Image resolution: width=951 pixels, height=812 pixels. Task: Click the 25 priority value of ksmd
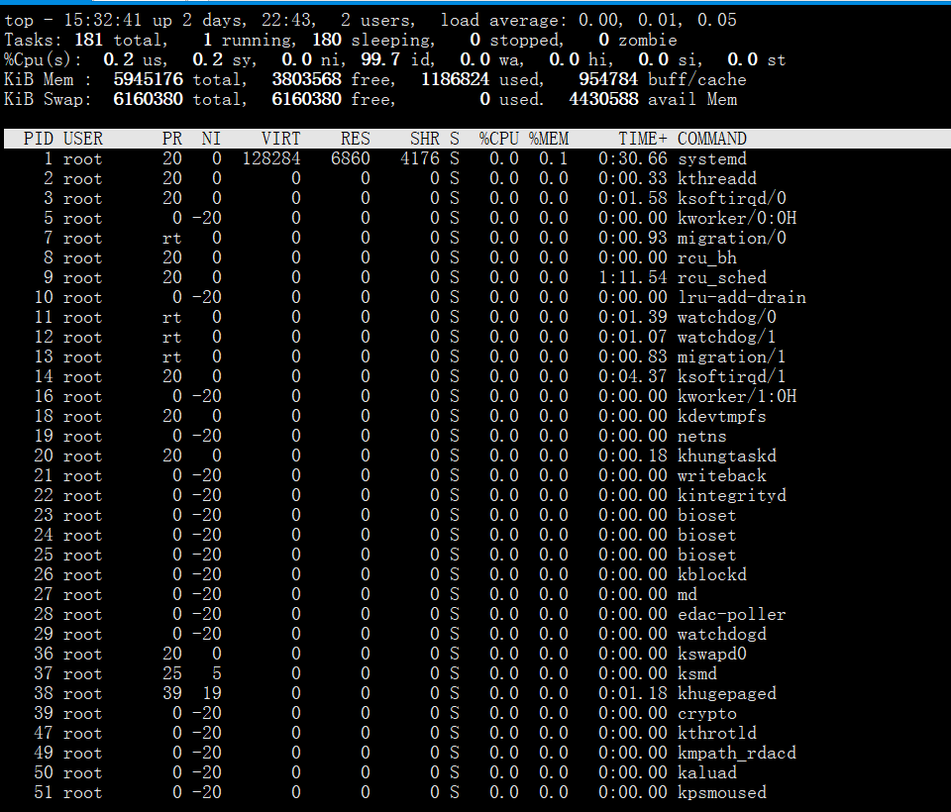[x=172, y=673]
